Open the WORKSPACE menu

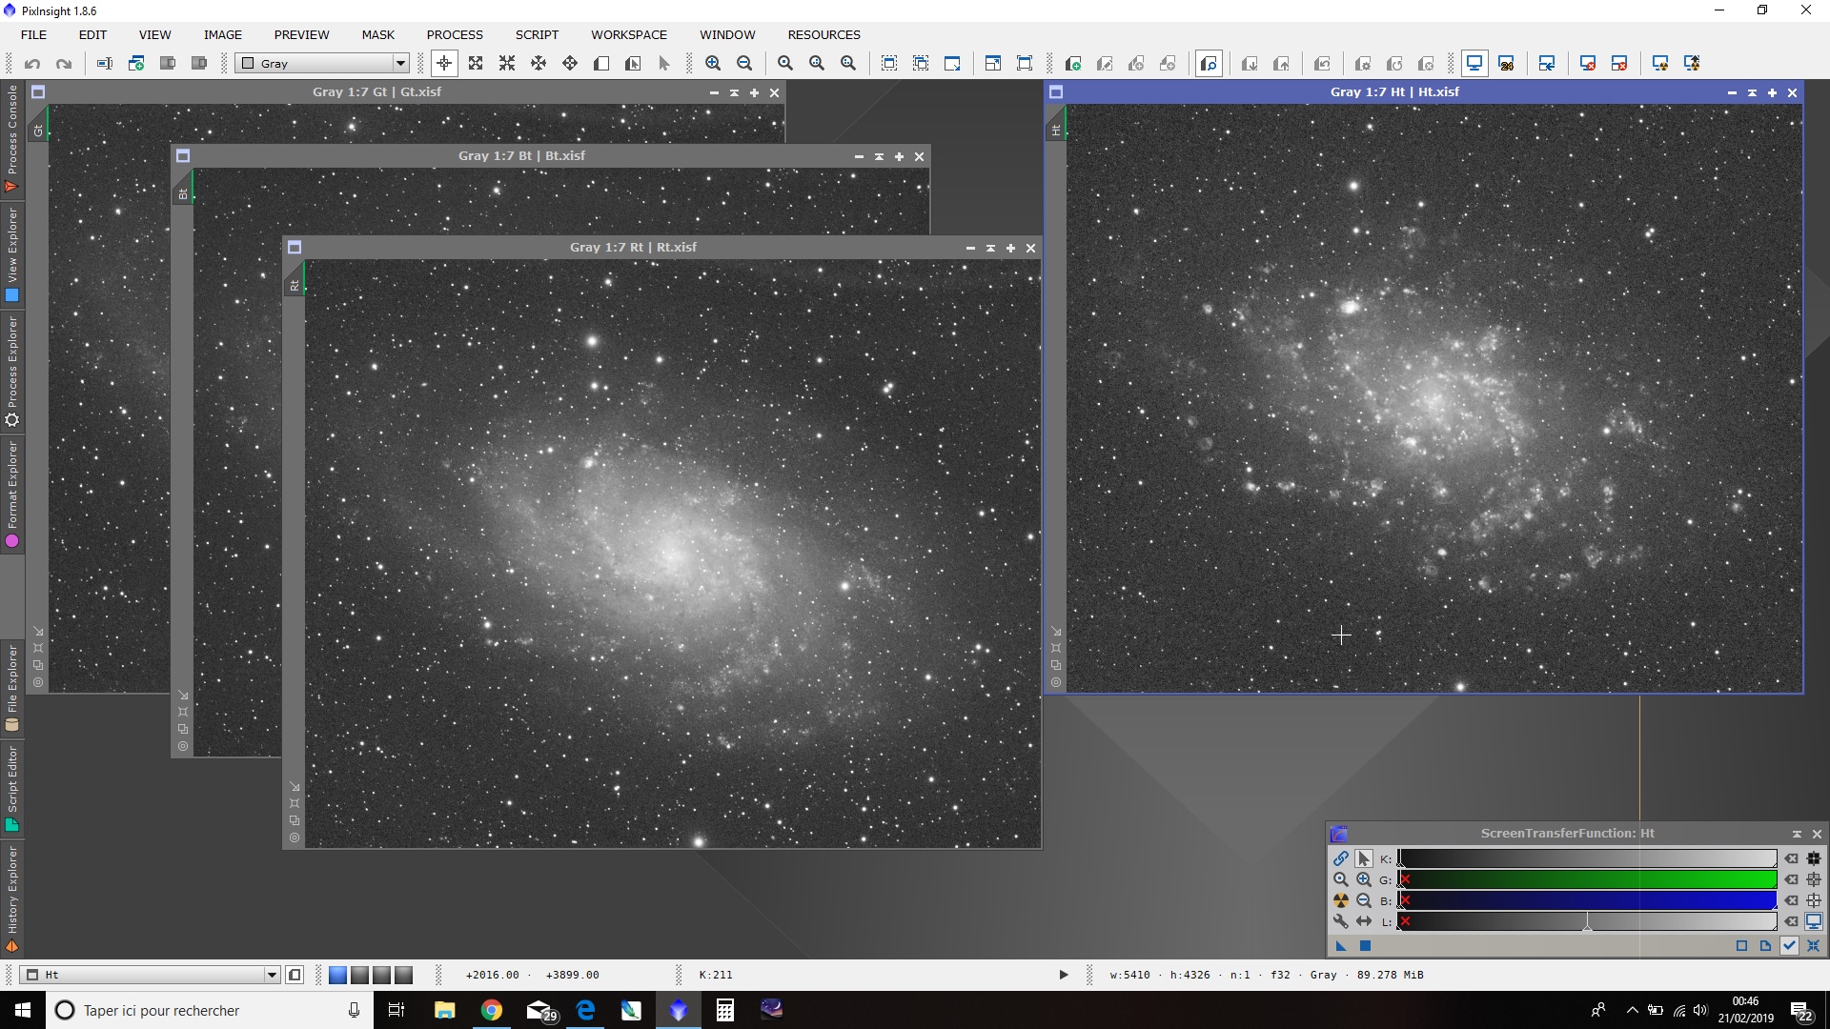coord(629,34)
